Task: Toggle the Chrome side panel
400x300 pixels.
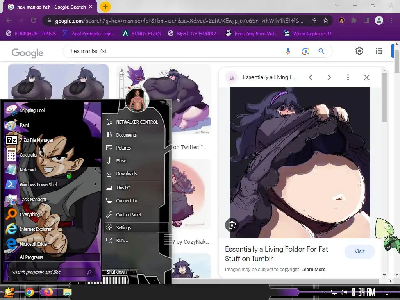Action: click(x=366, y=20)
